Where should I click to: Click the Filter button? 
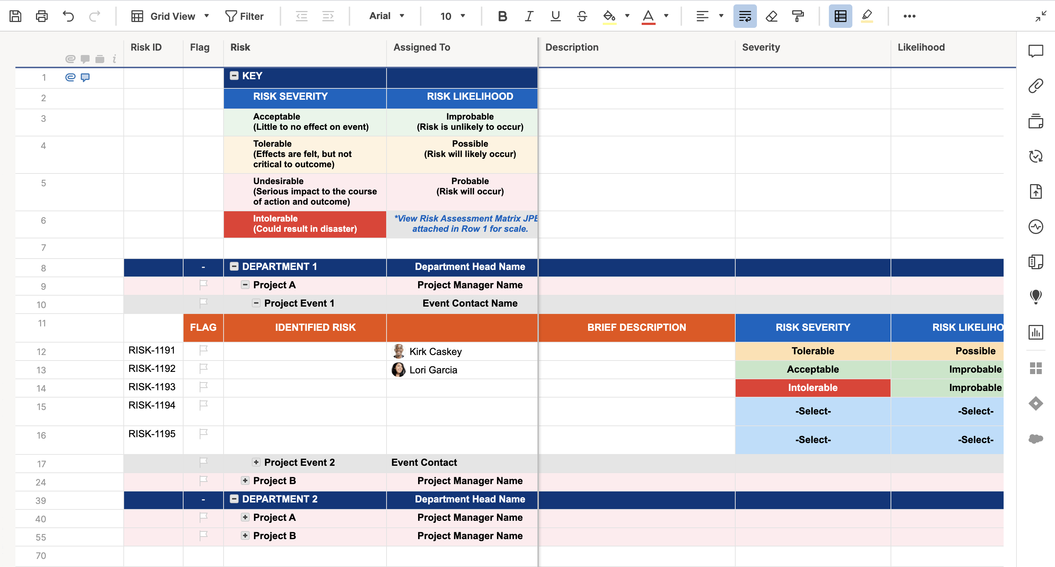244,17
